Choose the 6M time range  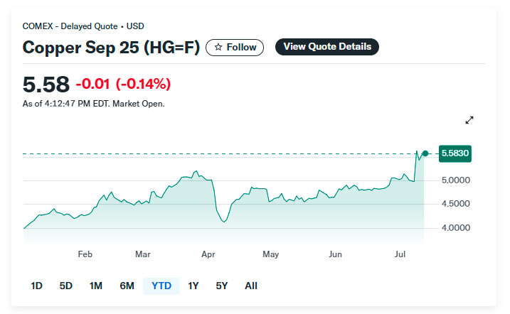tap(127, 286)
